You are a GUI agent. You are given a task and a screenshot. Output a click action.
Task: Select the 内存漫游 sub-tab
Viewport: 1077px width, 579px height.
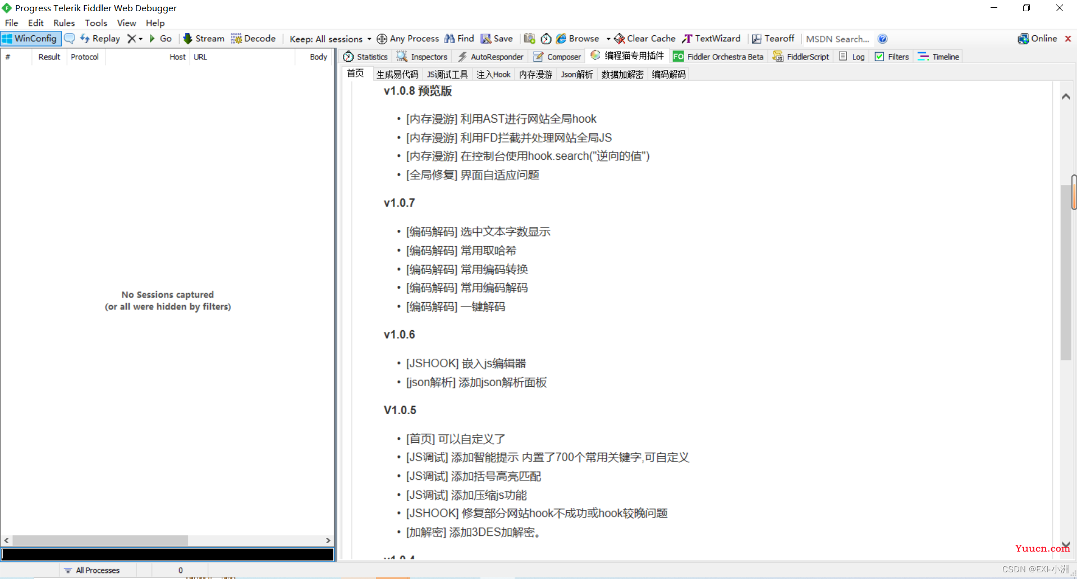pos(535,75)
